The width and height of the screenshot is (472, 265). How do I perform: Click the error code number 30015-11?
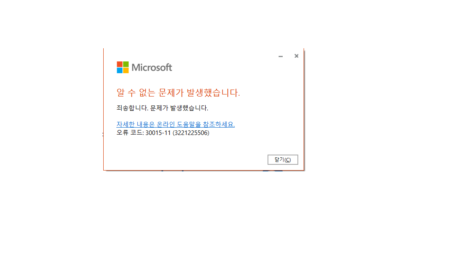click(x=158, y=133)
